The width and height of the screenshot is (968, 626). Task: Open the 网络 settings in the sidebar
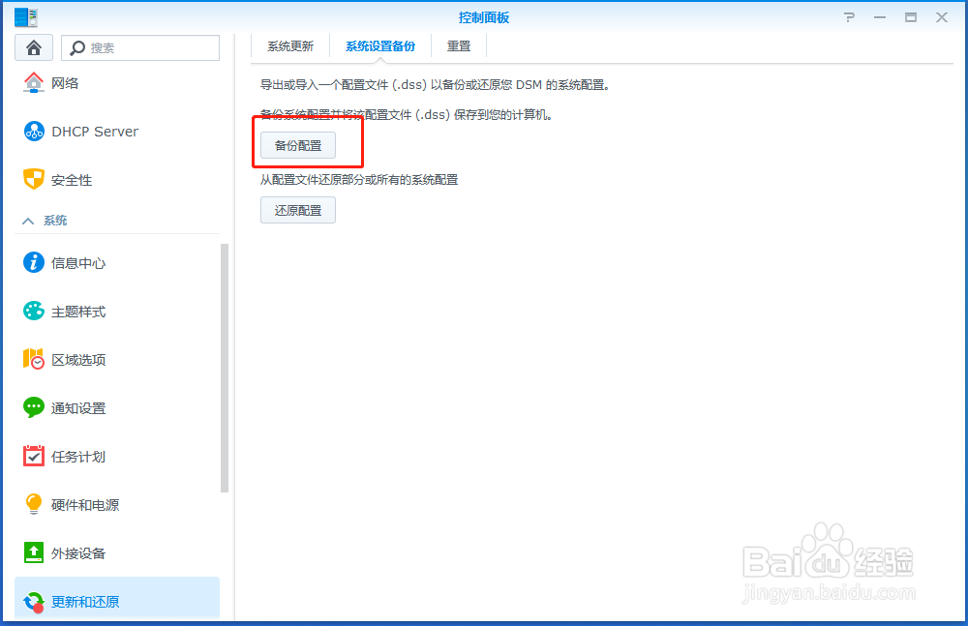(65, 82)
